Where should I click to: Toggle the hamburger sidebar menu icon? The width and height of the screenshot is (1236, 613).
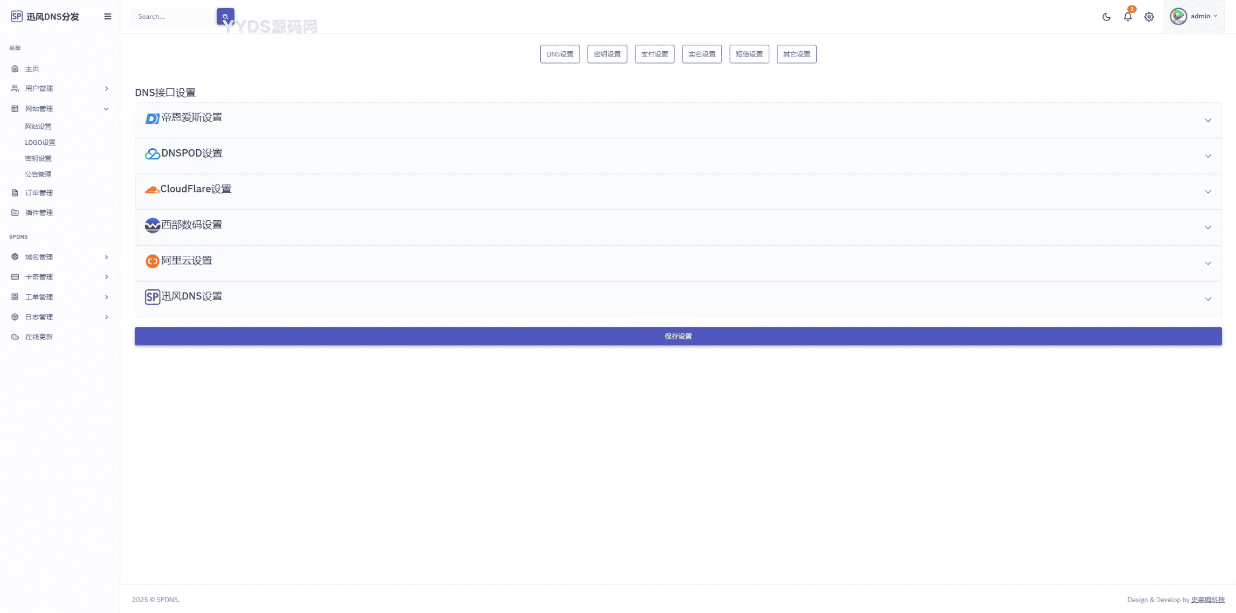pos(108,17)
